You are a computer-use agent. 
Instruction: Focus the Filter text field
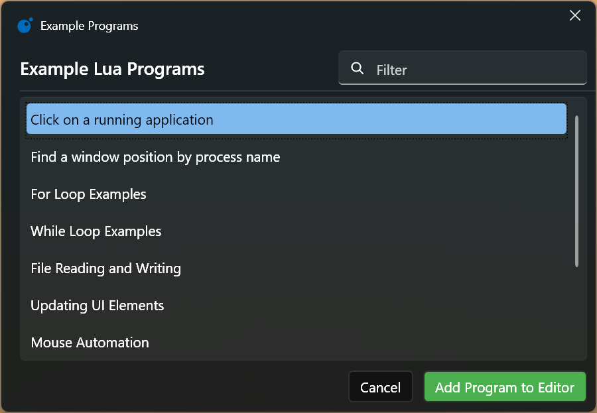click(462, 68)
